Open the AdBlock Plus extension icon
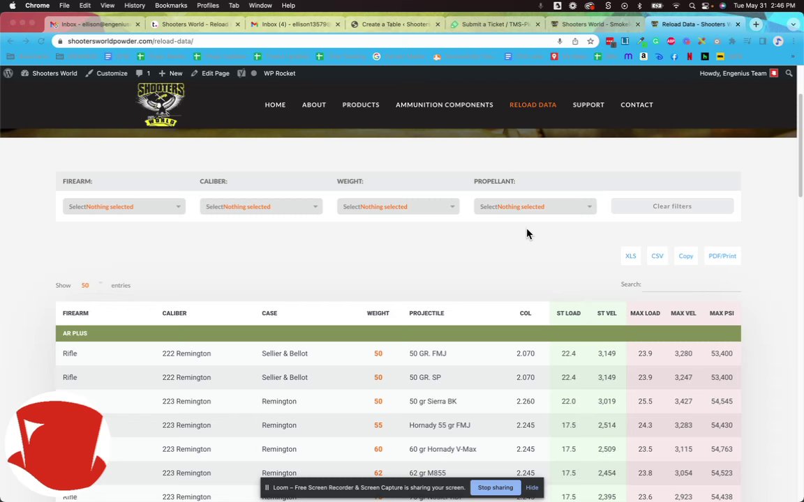 click(x=671, y=41)
